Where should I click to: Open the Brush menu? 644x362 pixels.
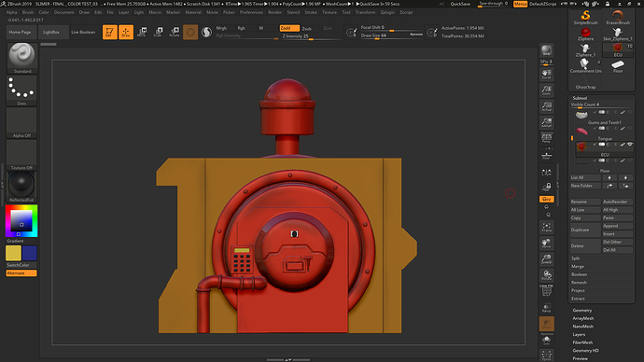28,12
